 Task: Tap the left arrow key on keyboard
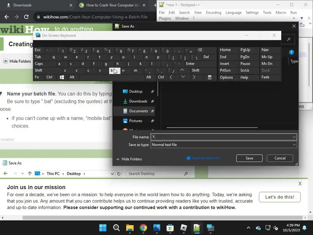[x=171, y=77]
